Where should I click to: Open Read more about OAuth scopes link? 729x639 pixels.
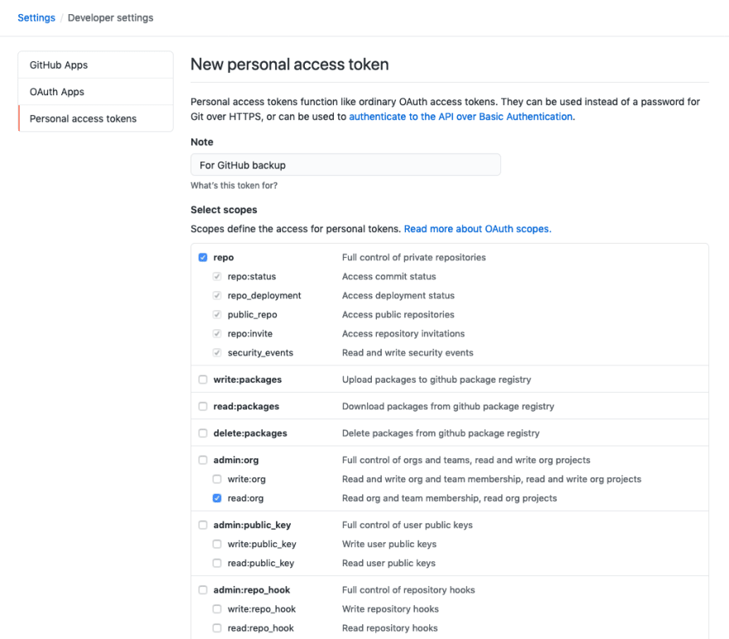point(477,229)
